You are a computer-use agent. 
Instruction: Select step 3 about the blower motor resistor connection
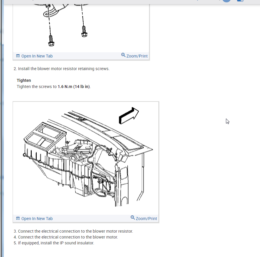tap(73, 231)
